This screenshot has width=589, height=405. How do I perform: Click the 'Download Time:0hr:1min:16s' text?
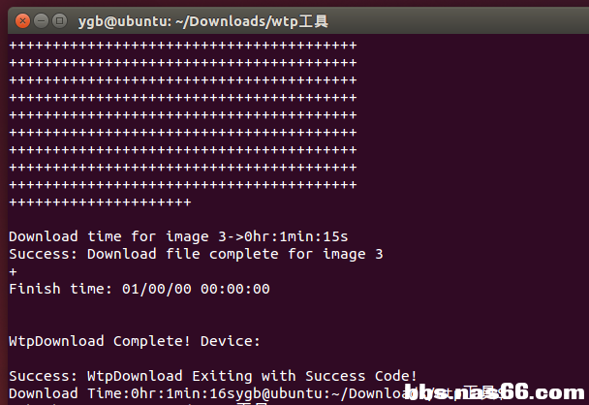point(117,393)
